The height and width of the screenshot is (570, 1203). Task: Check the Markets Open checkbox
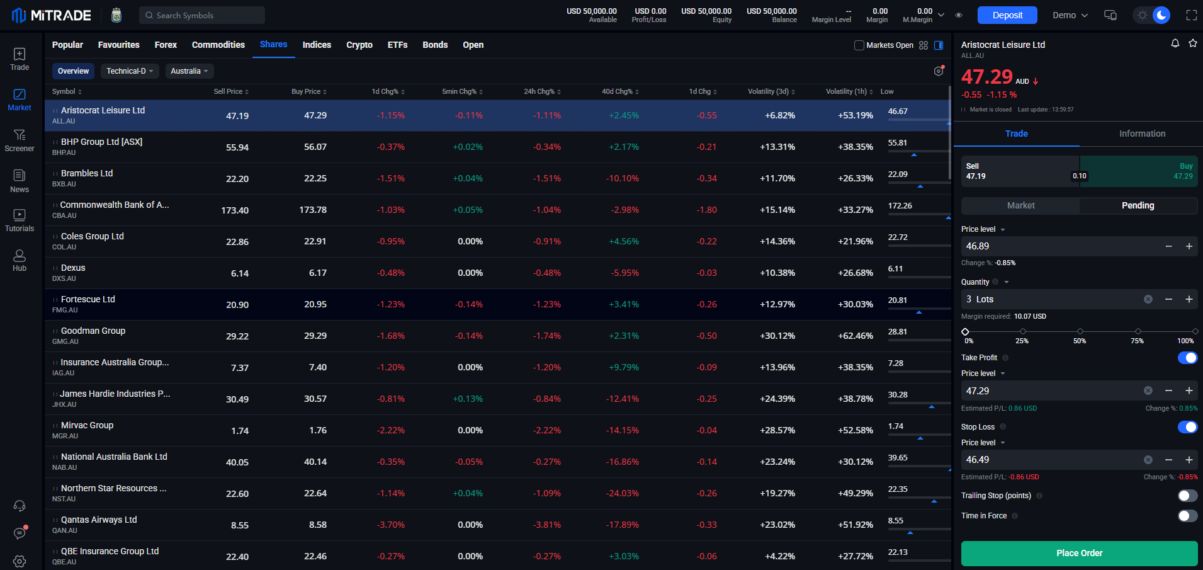859,45
